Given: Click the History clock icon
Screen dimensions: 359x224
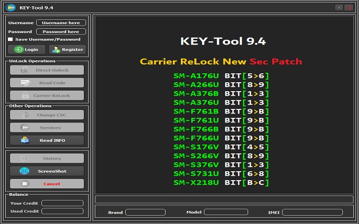Looking at the screenshot, I should click(24, 158).
